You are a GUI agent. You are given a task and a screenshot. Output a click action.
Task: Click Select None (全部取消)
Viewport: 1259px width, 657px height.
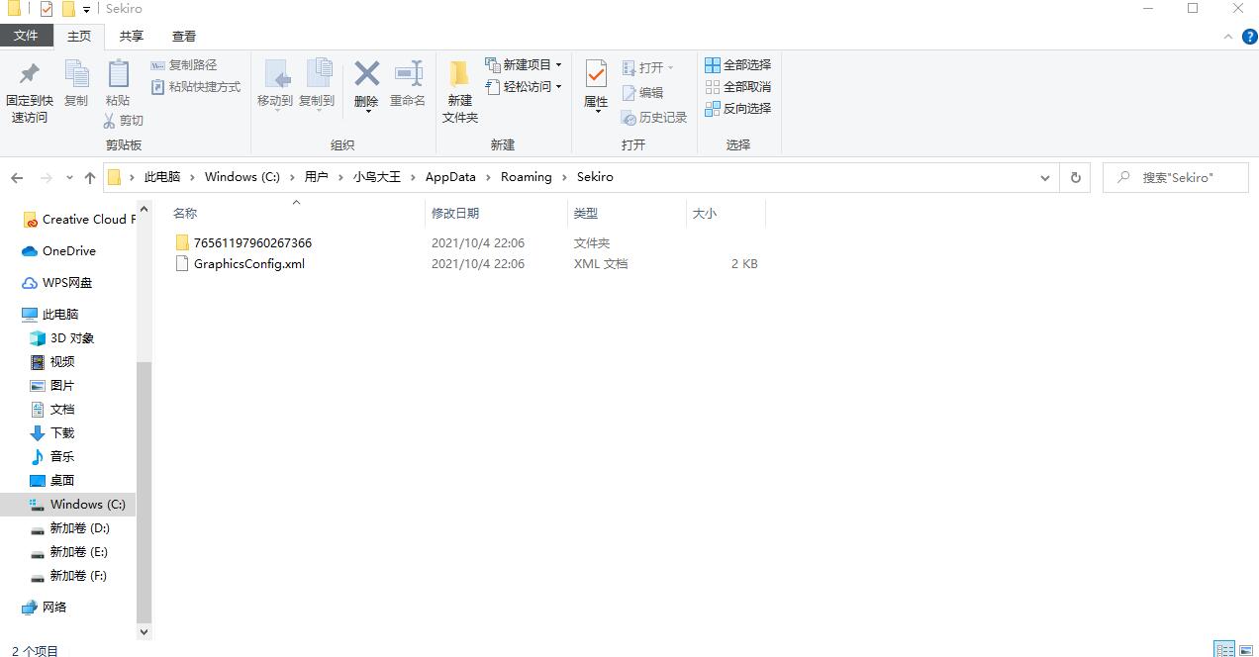point(738,87)
